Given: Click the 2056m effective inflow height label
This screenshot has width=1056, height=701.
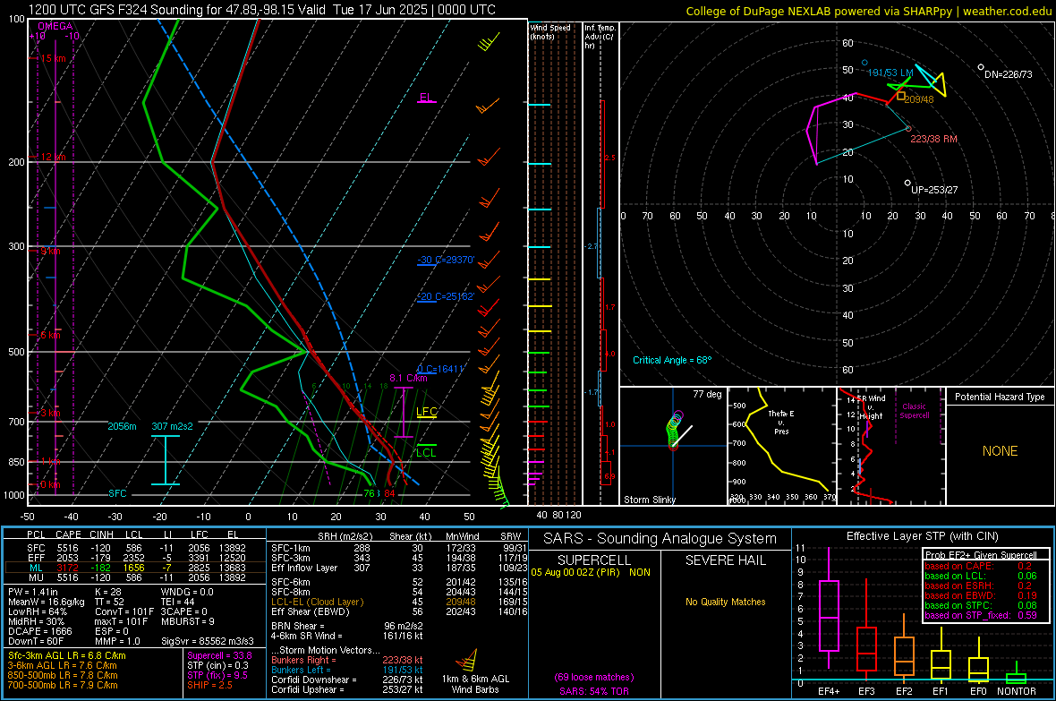Looking at the screenshot, I should tap(122, 427).
